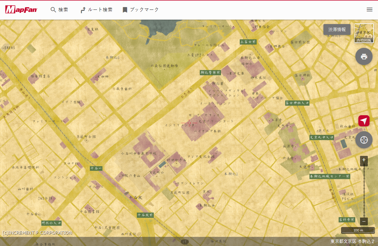Image resolution: width=378 pixels, height=246 pixels.
Task: Click the 萬龍町公園 label
Action: (180, 192)
